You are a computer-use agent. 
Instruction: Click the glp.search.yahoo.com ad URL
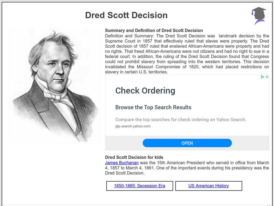click(133, 126)
